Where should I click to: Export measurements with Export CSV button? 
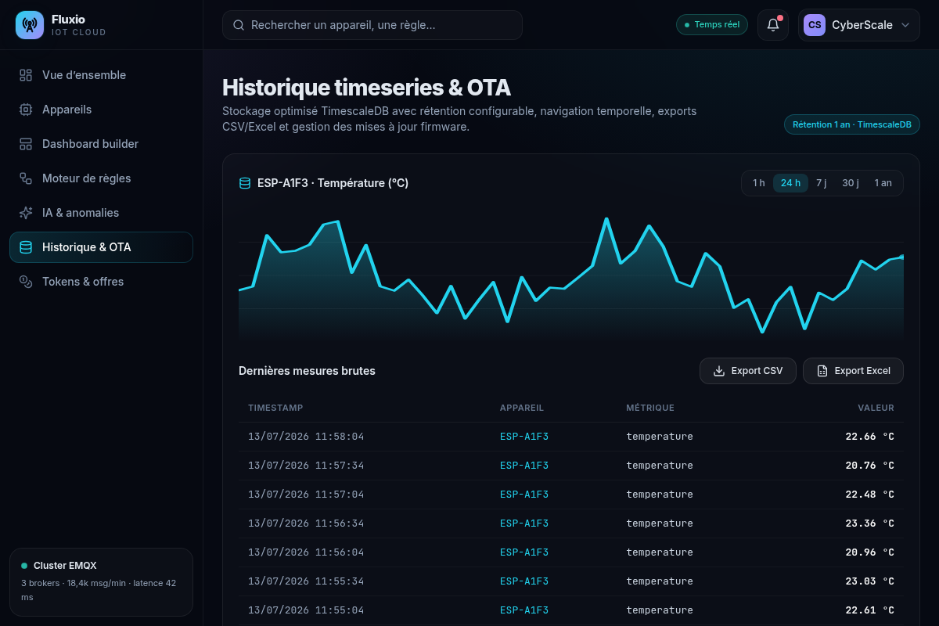748,371
